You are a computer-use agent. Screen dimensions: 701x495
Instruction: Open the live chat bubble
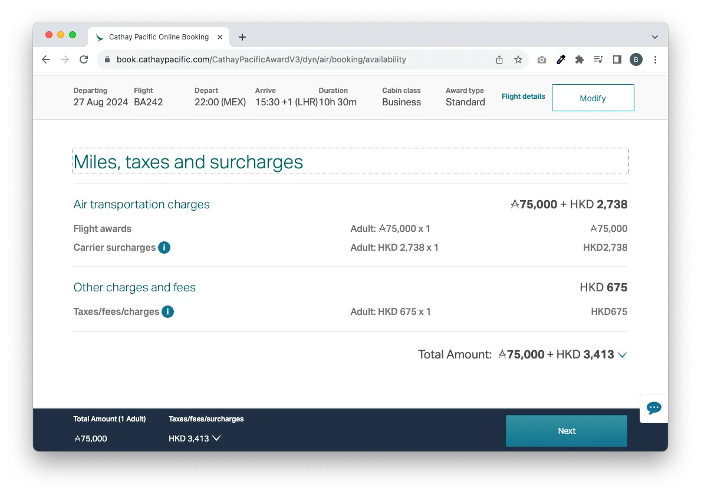tap(654, 408)
